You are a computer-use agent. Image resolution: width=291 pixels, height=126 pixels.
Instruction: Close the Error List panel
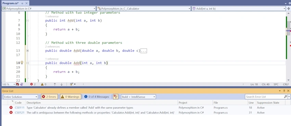288,91
